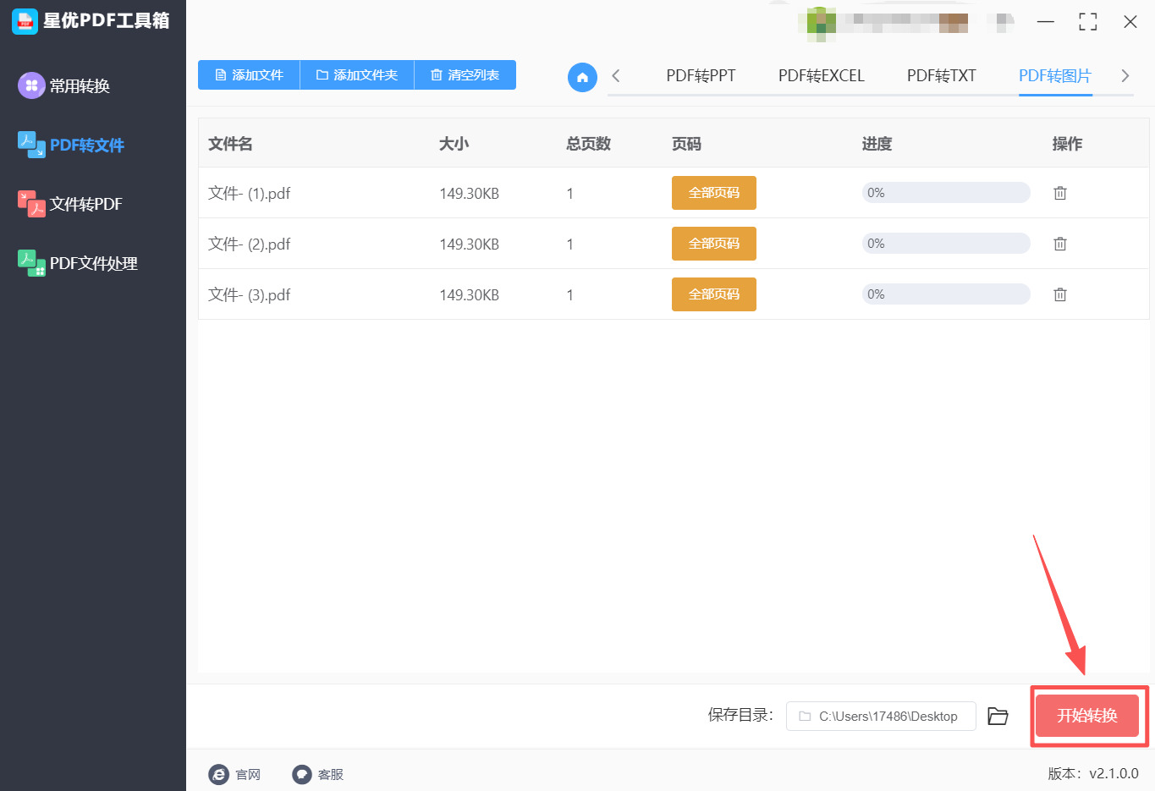Click the PDF文件处理 sidebar icon

31,263
